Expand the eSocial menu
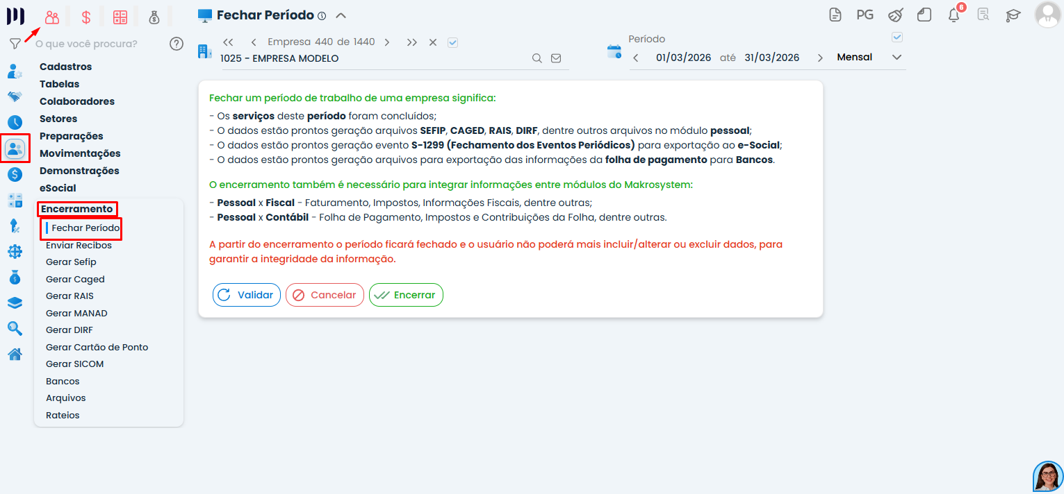The height and width of the screenshot is (494, 1064). pos(58,188)
